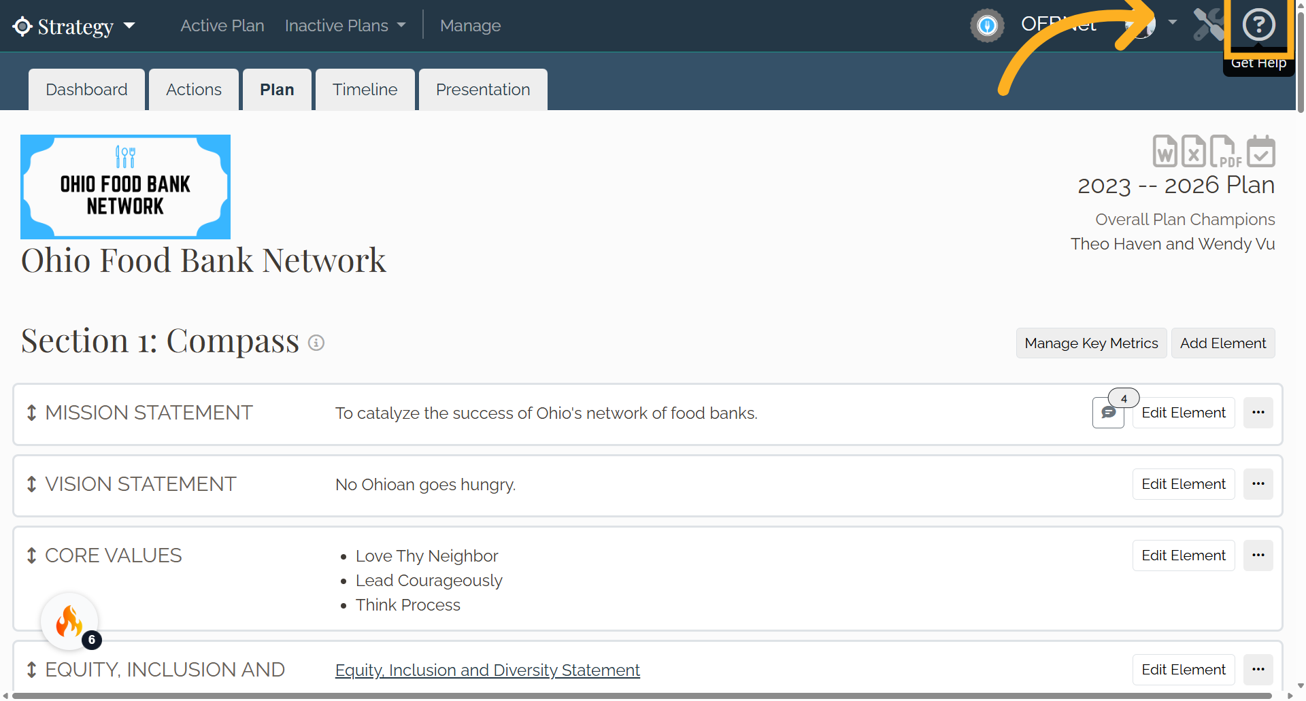Reorder handle for Core Values
This screenshot has height=701, width=1306.
[31, 555]
